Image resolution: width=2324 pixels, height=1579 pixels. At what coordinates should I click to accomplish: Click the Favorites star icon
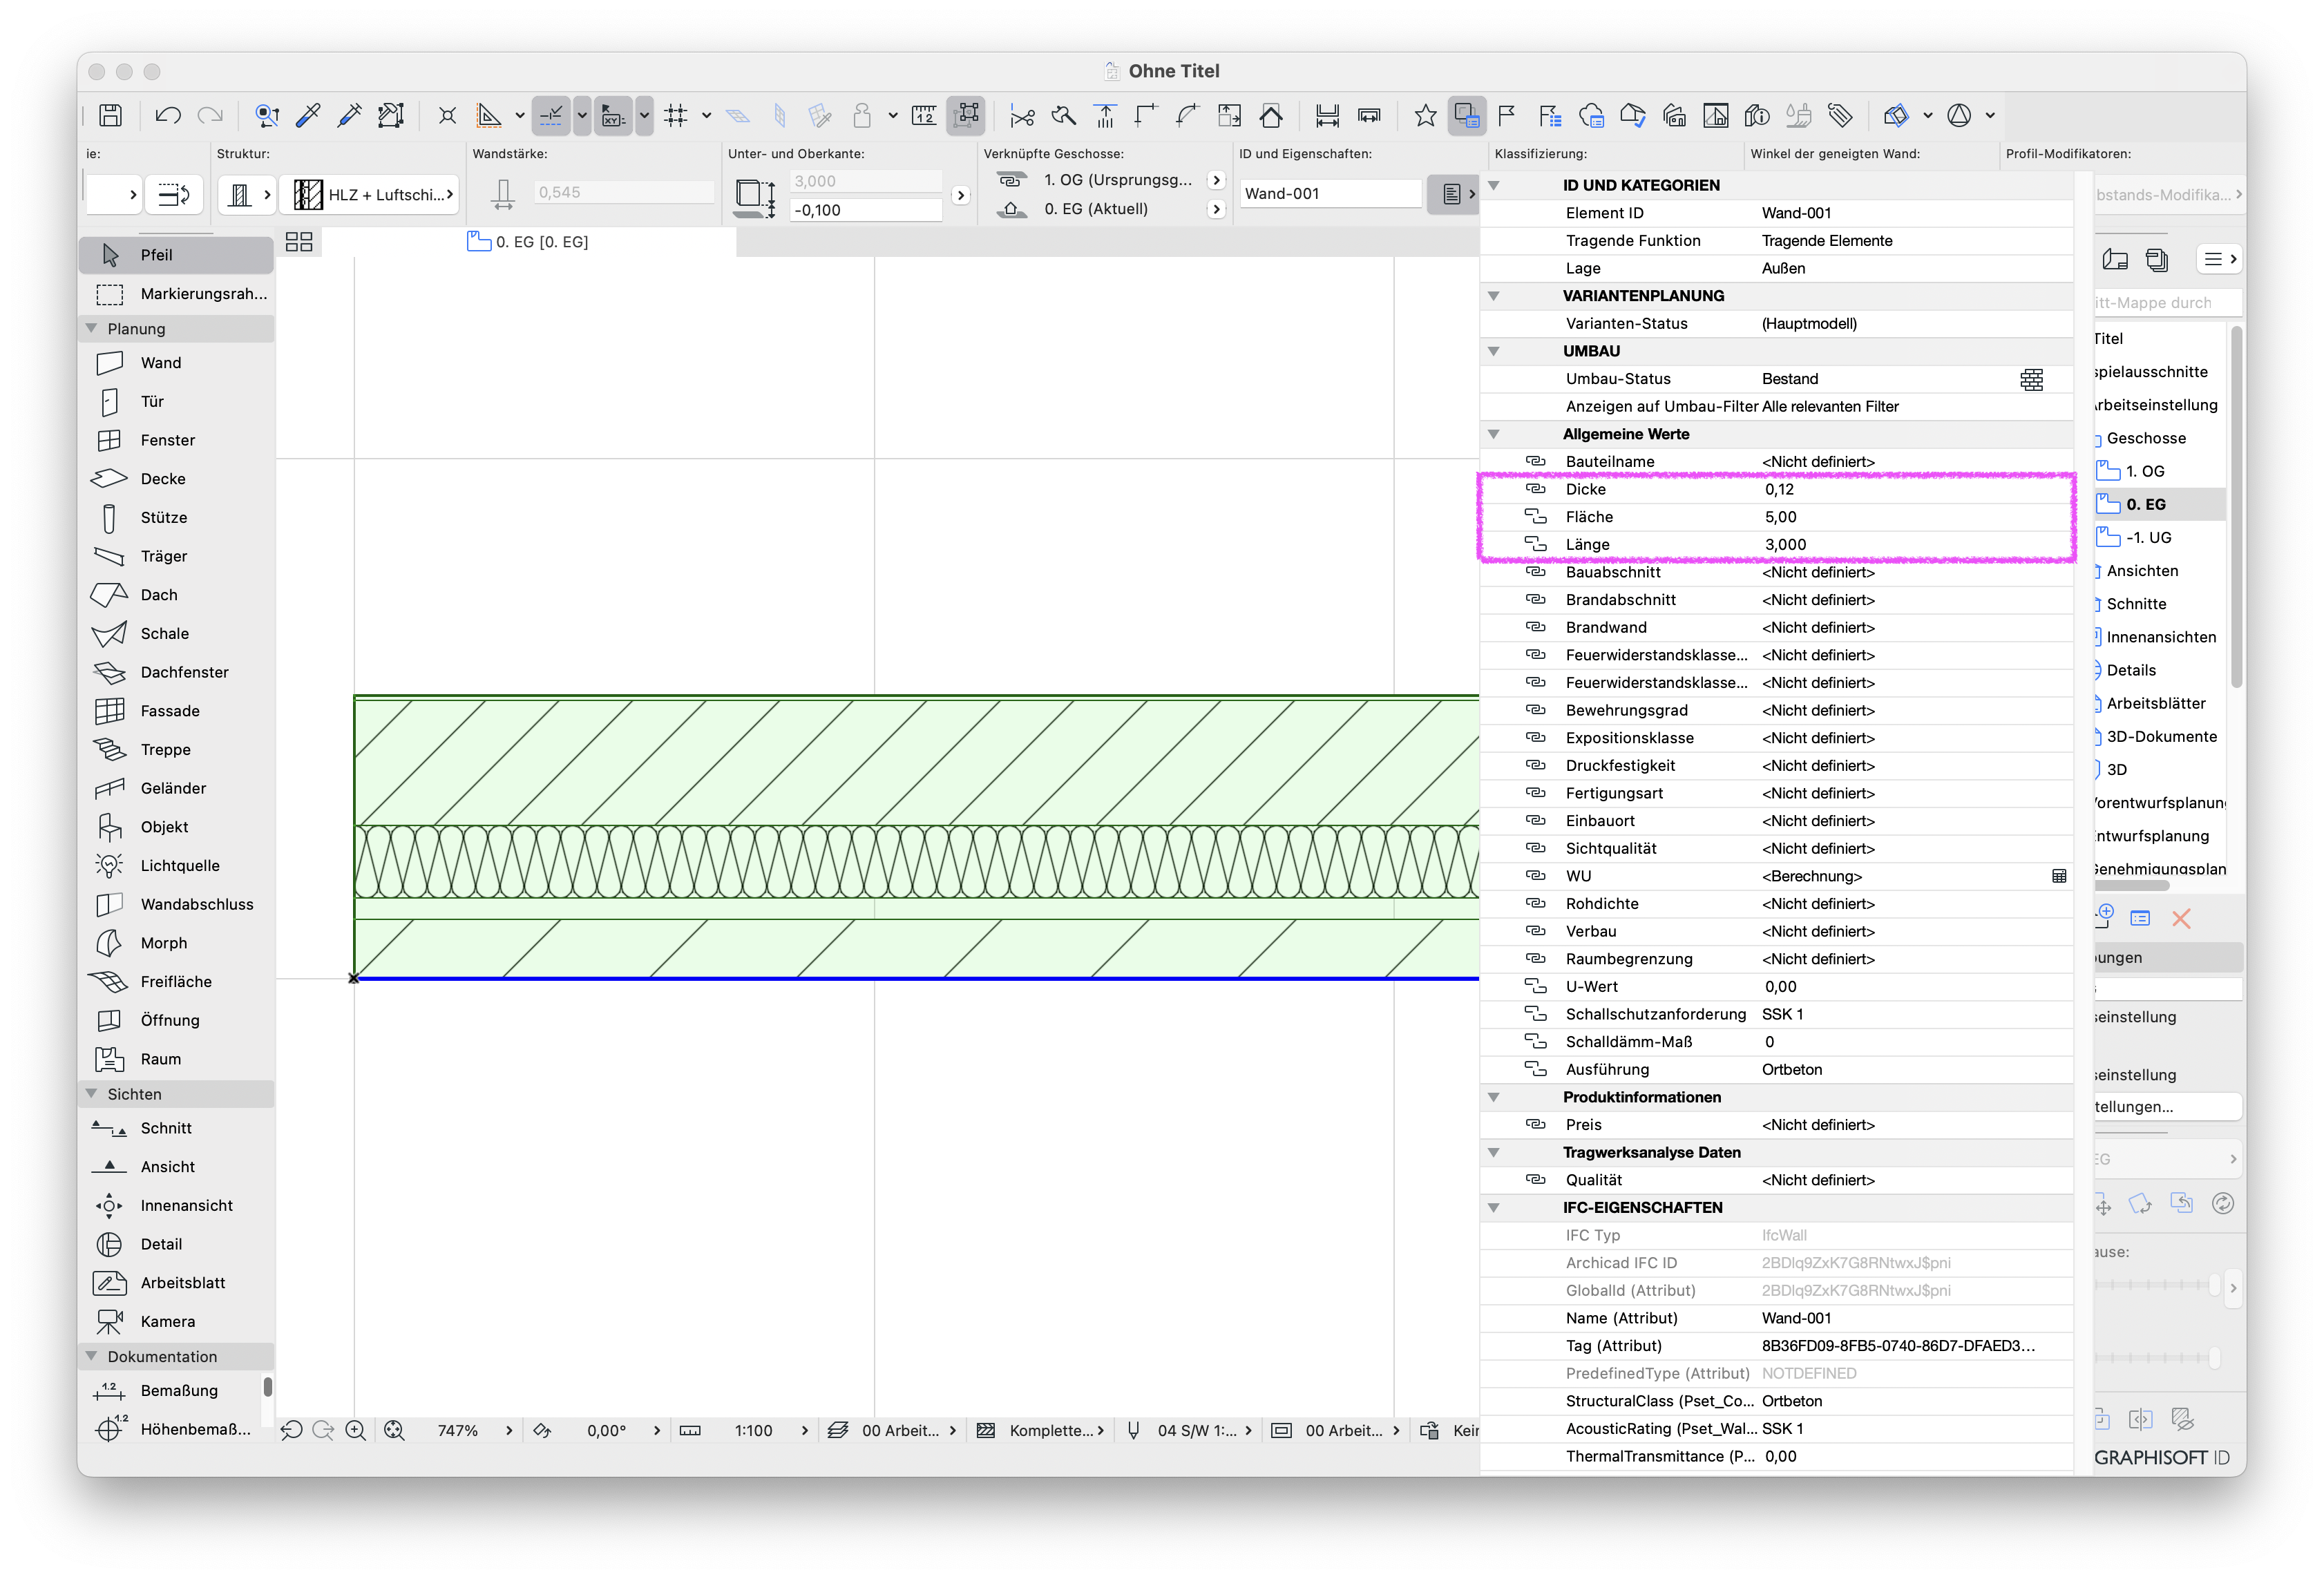pyautogui.click(x=1425, y=116)
